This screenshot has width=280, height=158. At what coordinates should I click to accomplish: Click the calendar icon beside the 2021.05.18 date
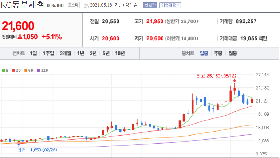[x=86, y=6]
